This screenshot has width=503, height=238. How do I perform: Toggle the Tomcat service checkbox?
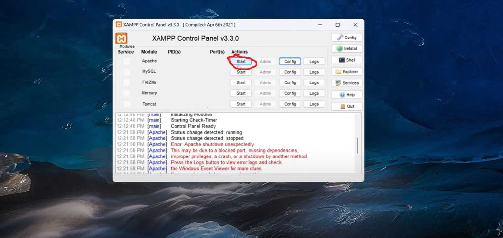click(126, 104)
